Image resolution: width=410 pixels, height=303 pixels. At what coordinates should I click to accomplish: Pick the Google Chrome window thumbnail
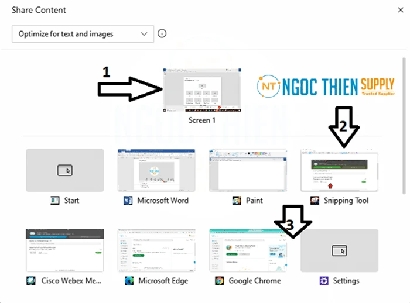click(248, 250)
